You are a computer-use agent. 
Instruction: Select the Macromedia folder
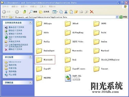(74, 51)
